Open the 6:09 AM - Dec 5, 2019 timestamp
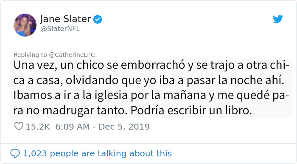The height and width of the screenshot is (164, 297). (x=103, y=127)
